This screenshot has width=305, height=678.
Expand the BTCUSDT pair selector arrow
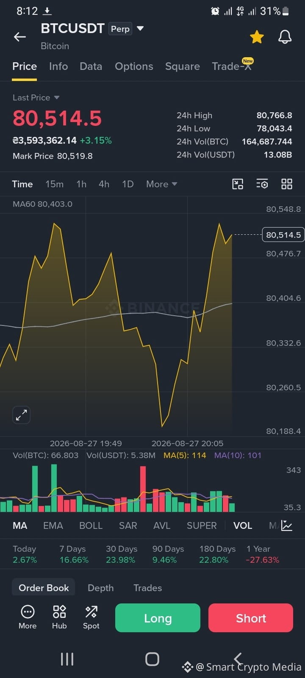pos(140,28)
